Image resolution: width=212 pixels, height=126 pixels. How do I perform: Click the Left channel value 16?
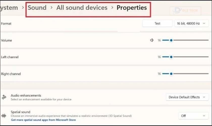(159, 57)
